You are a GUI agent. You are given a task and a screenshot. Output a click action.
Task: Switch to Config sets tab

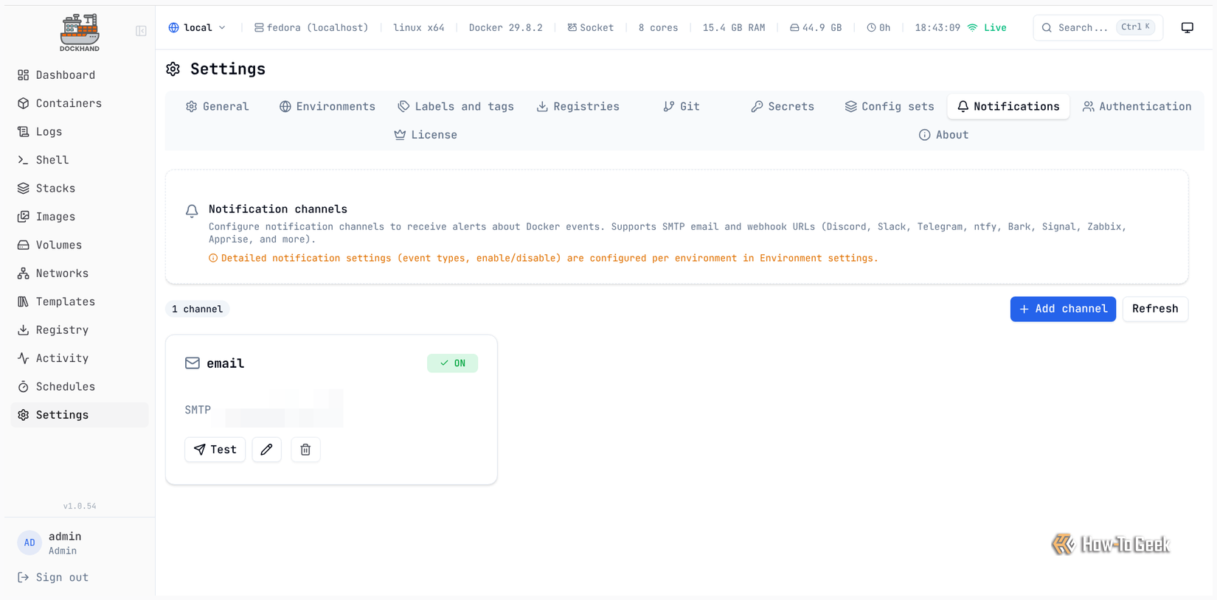[890, 107]
